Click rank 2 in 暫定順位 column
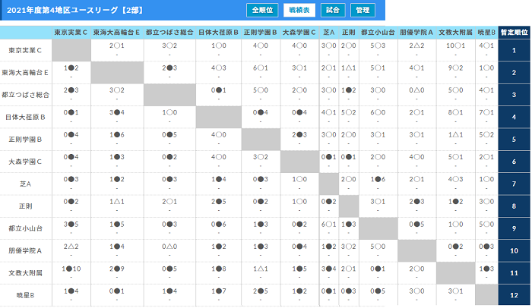Viewport: 532px width, 308px height. 514,73
